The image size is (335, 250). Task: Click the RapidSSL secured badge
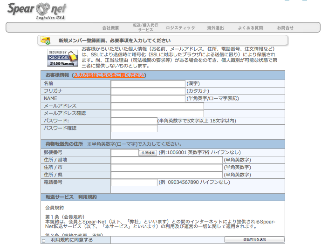[x=62, y=58]
